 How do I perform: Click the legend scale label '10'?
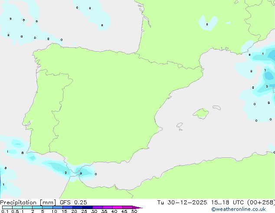click(54, 211)
